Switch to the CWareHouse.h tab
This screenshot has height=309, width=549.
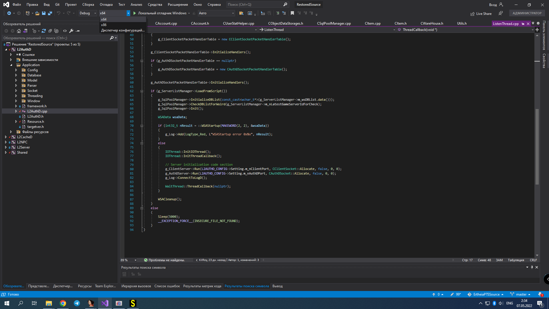432,23
